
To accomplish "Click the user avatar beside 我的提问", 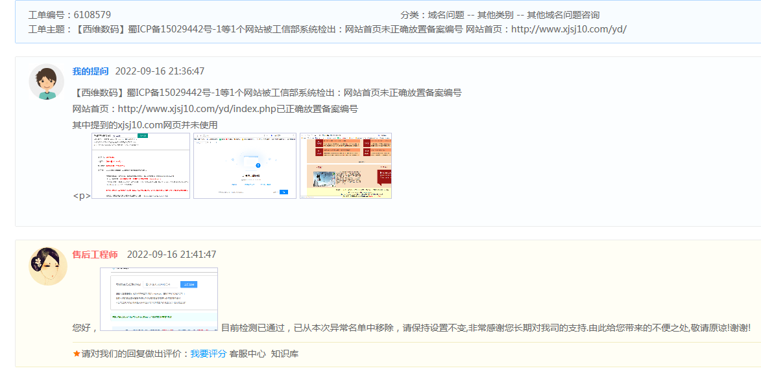I will tap(46, 82).
